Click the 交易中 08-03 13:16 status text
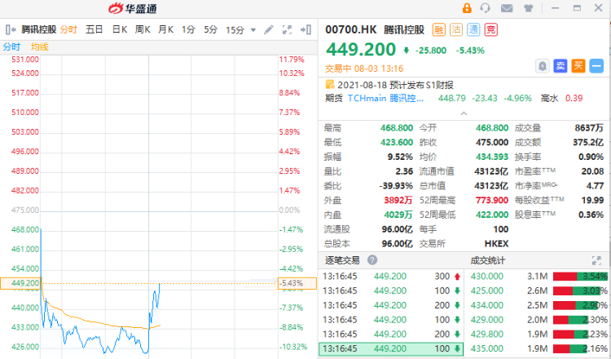Screen dimensions: 611x359 tap(364, 69)
